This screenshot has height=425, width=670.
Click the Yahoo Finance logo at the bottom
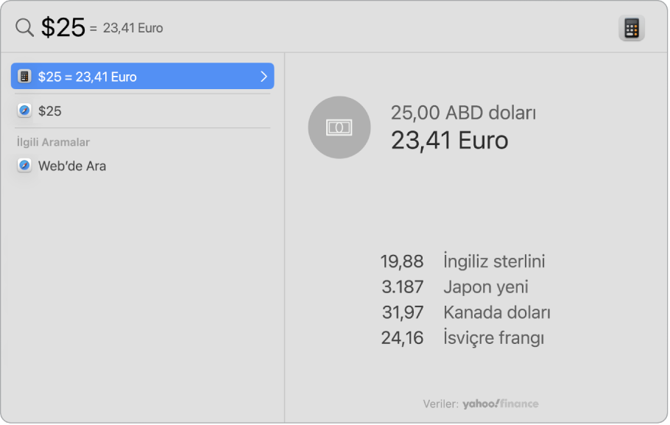(500, 404)
